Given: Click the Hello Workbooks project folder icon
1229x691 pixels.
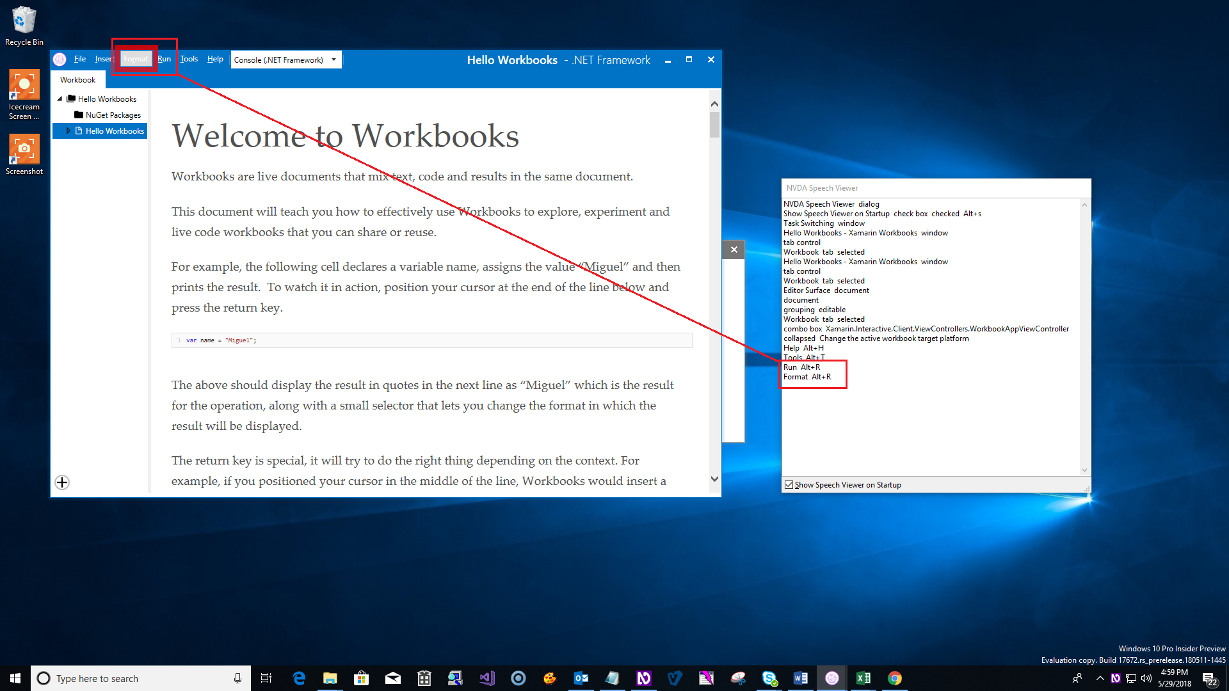Looking at the screenshot, I should tap(71, 99).
